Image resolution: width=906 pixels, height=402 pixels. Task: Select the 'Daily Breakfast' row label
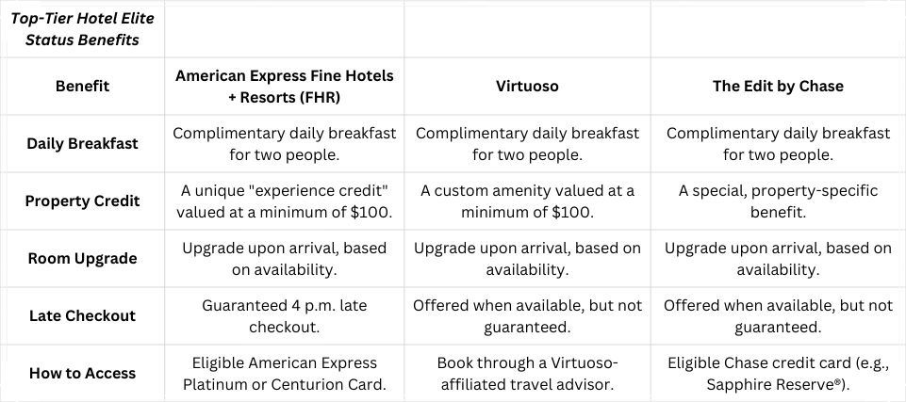point(82,144)
